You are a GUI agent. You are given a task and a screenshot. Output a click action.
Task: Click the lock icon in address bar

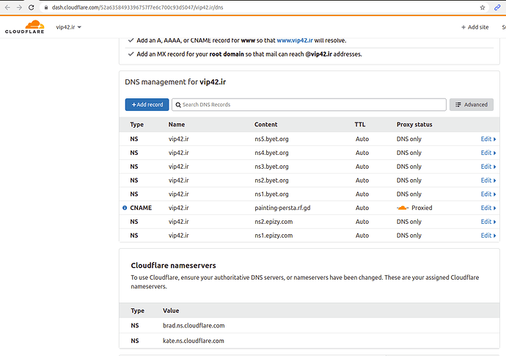click(46, 7)
